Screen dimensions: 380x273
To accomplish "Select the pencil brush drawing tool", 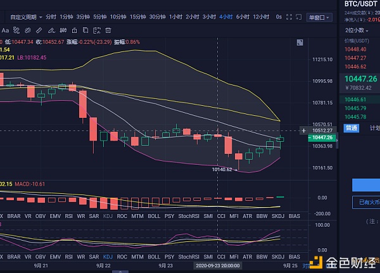I will (x=51, y=30).
